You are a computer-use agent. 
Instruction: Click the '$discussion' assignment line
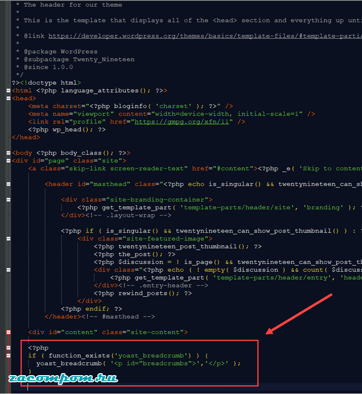(228, 262)
